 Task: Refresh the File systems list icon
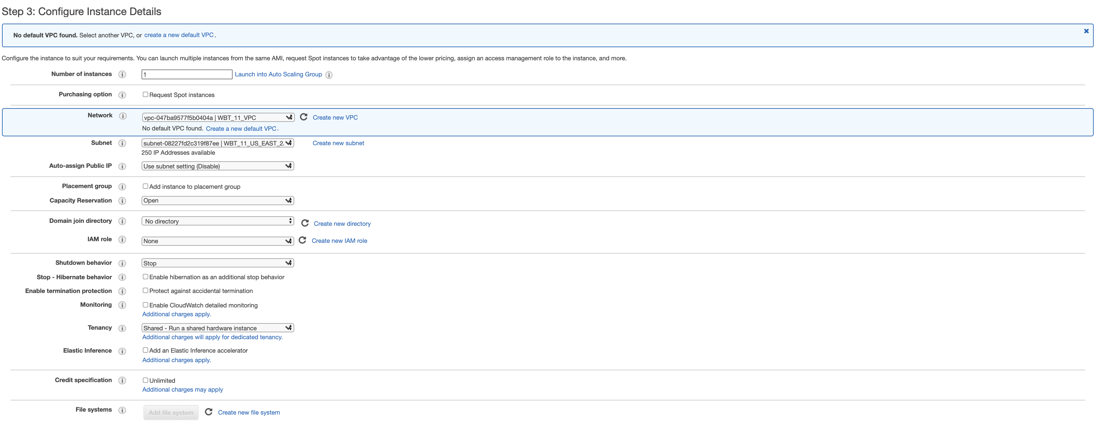pos(209,412)
